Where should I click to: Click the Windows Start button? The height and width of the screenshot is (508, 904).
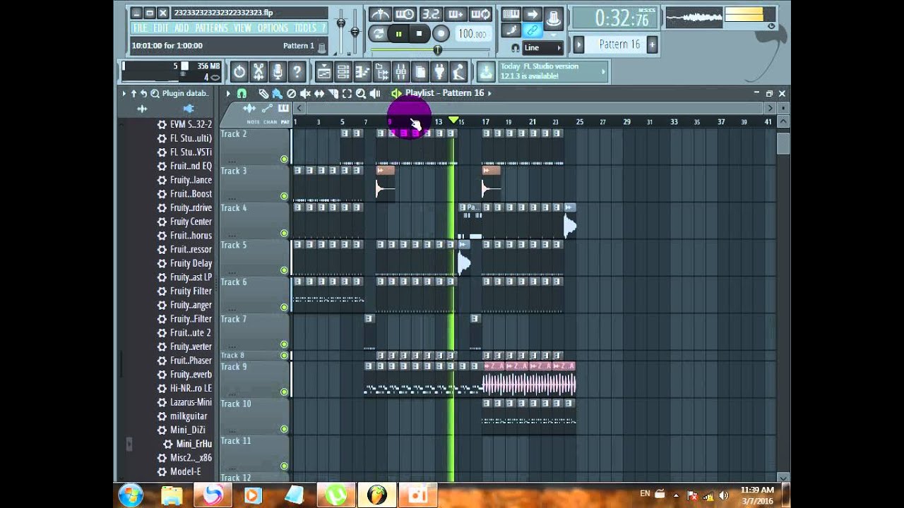131,495
